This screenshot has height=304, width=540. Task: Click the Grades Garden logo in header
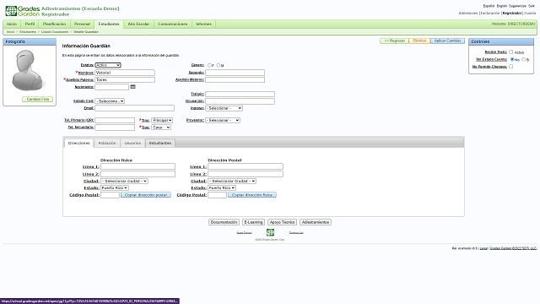23,11
